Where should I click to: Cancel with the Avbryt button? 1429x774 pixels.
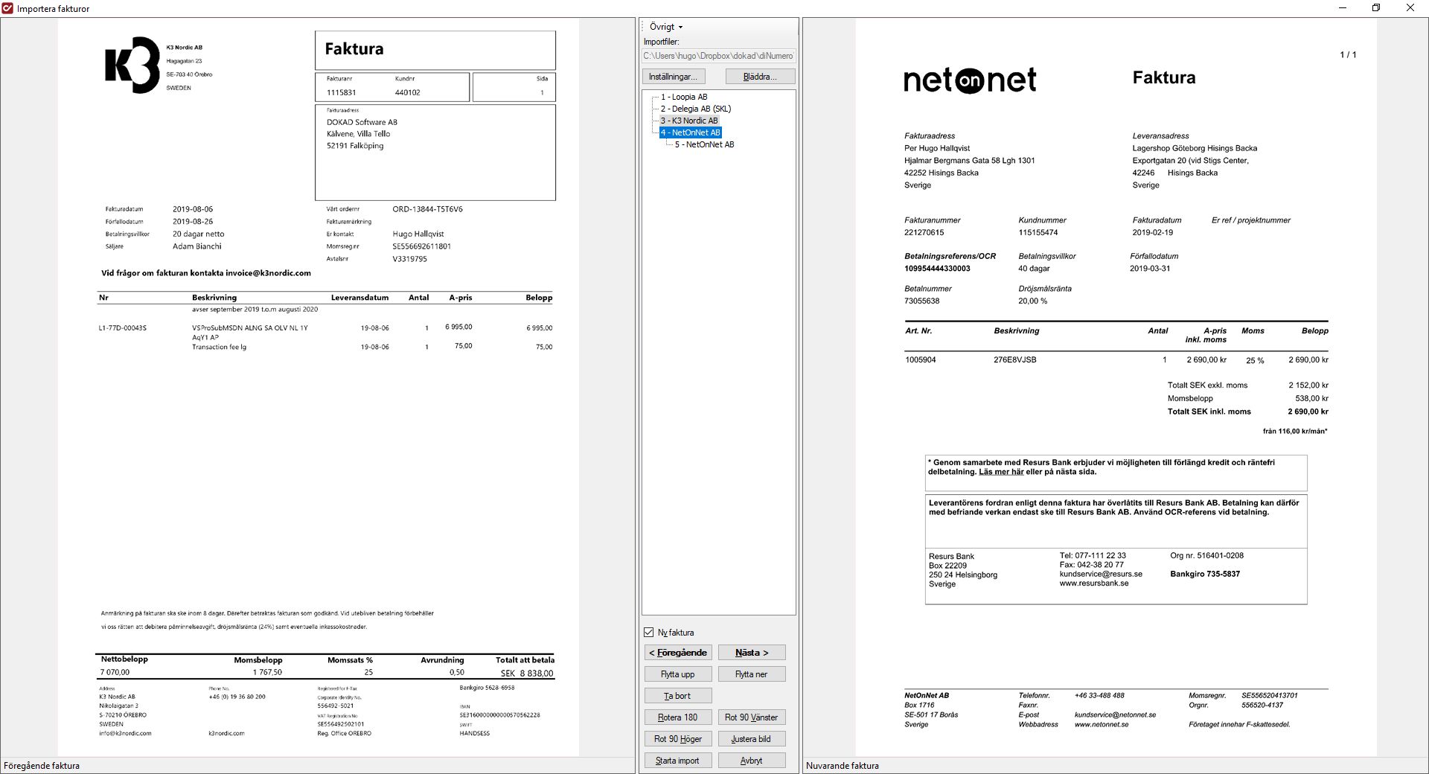(x=751, y=761)
